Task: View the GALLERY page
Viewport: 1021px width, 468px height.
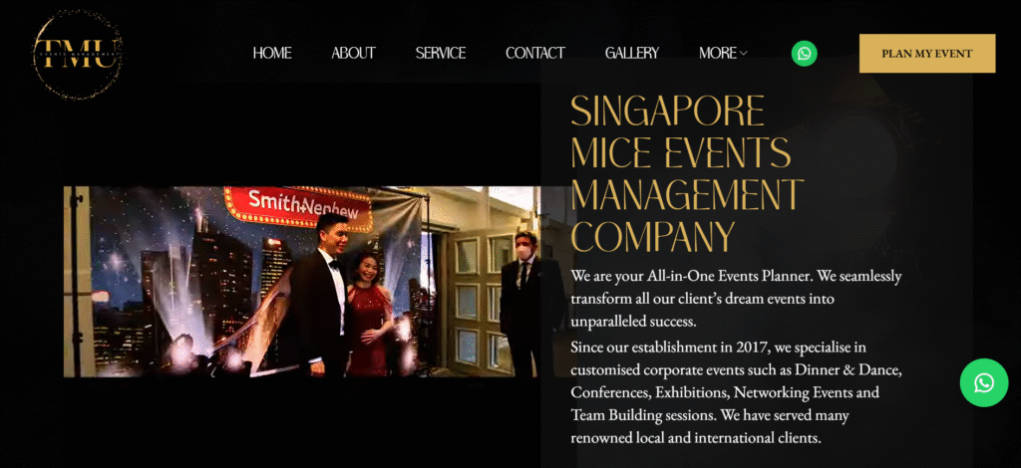Action: coord(631,54)
